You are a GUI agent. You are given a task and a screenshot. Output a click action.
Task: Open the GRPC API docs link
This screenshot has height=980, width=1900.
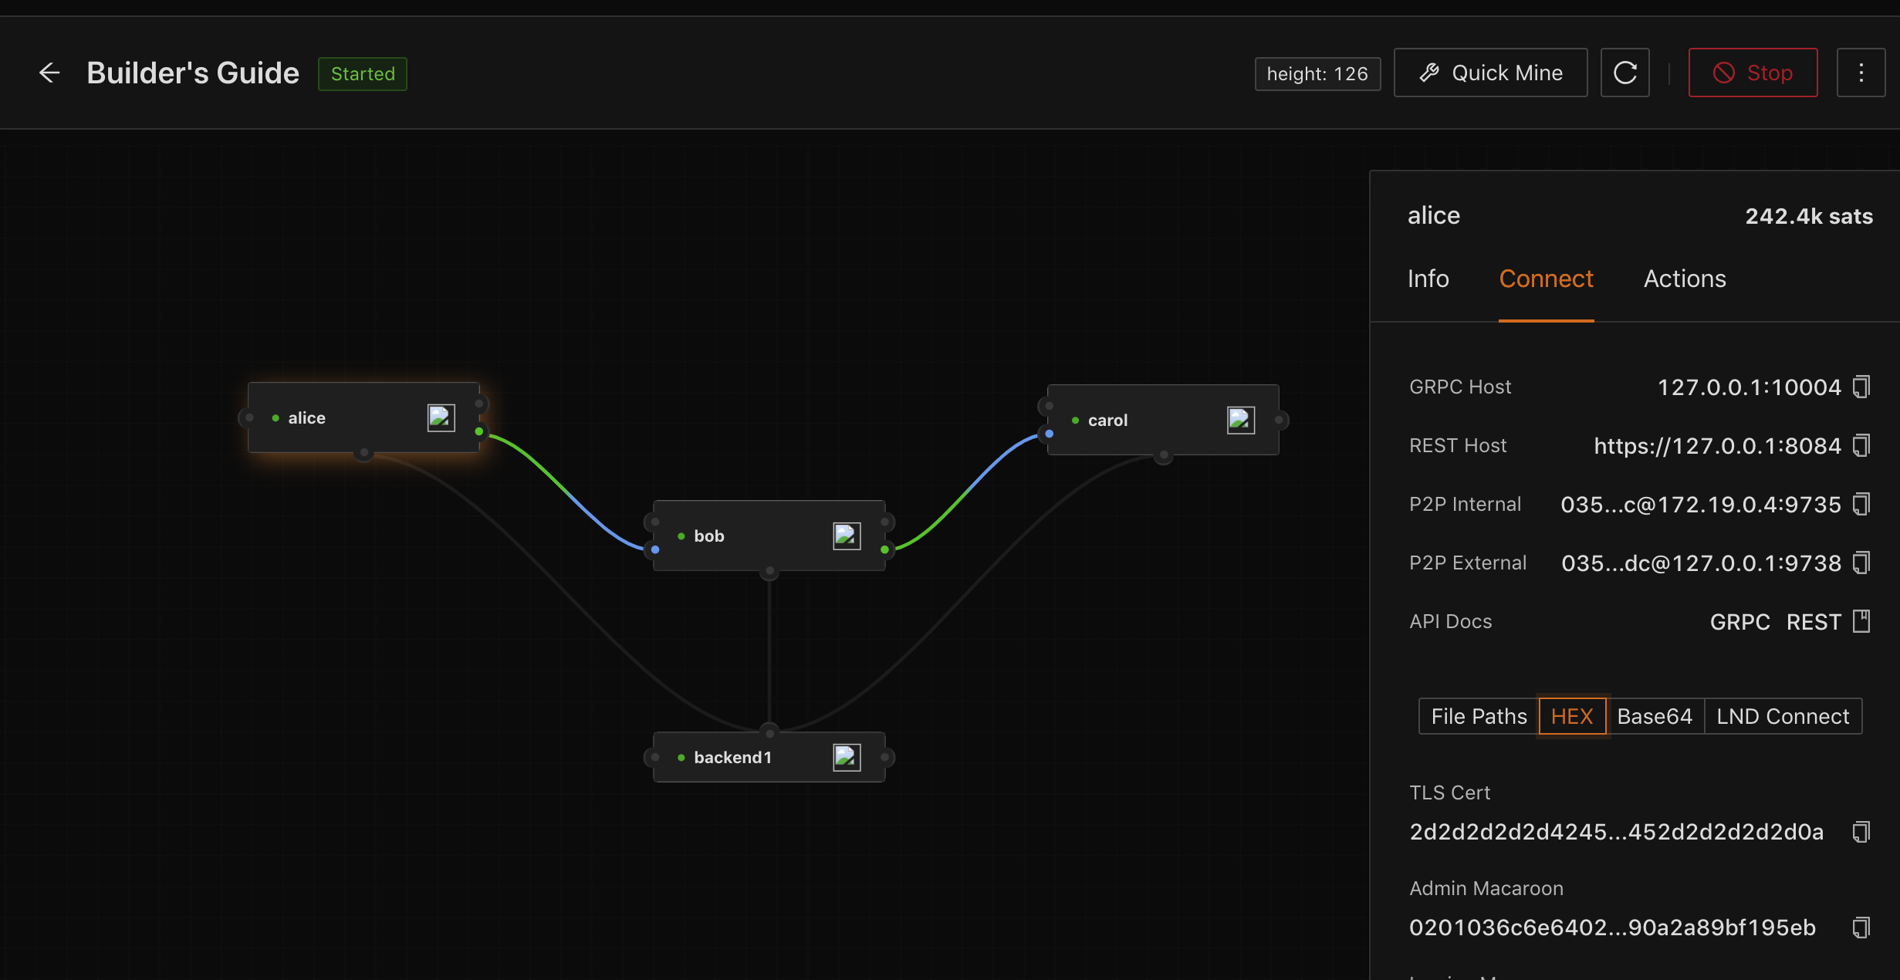pyautogui.click(x=1739, y=622)
